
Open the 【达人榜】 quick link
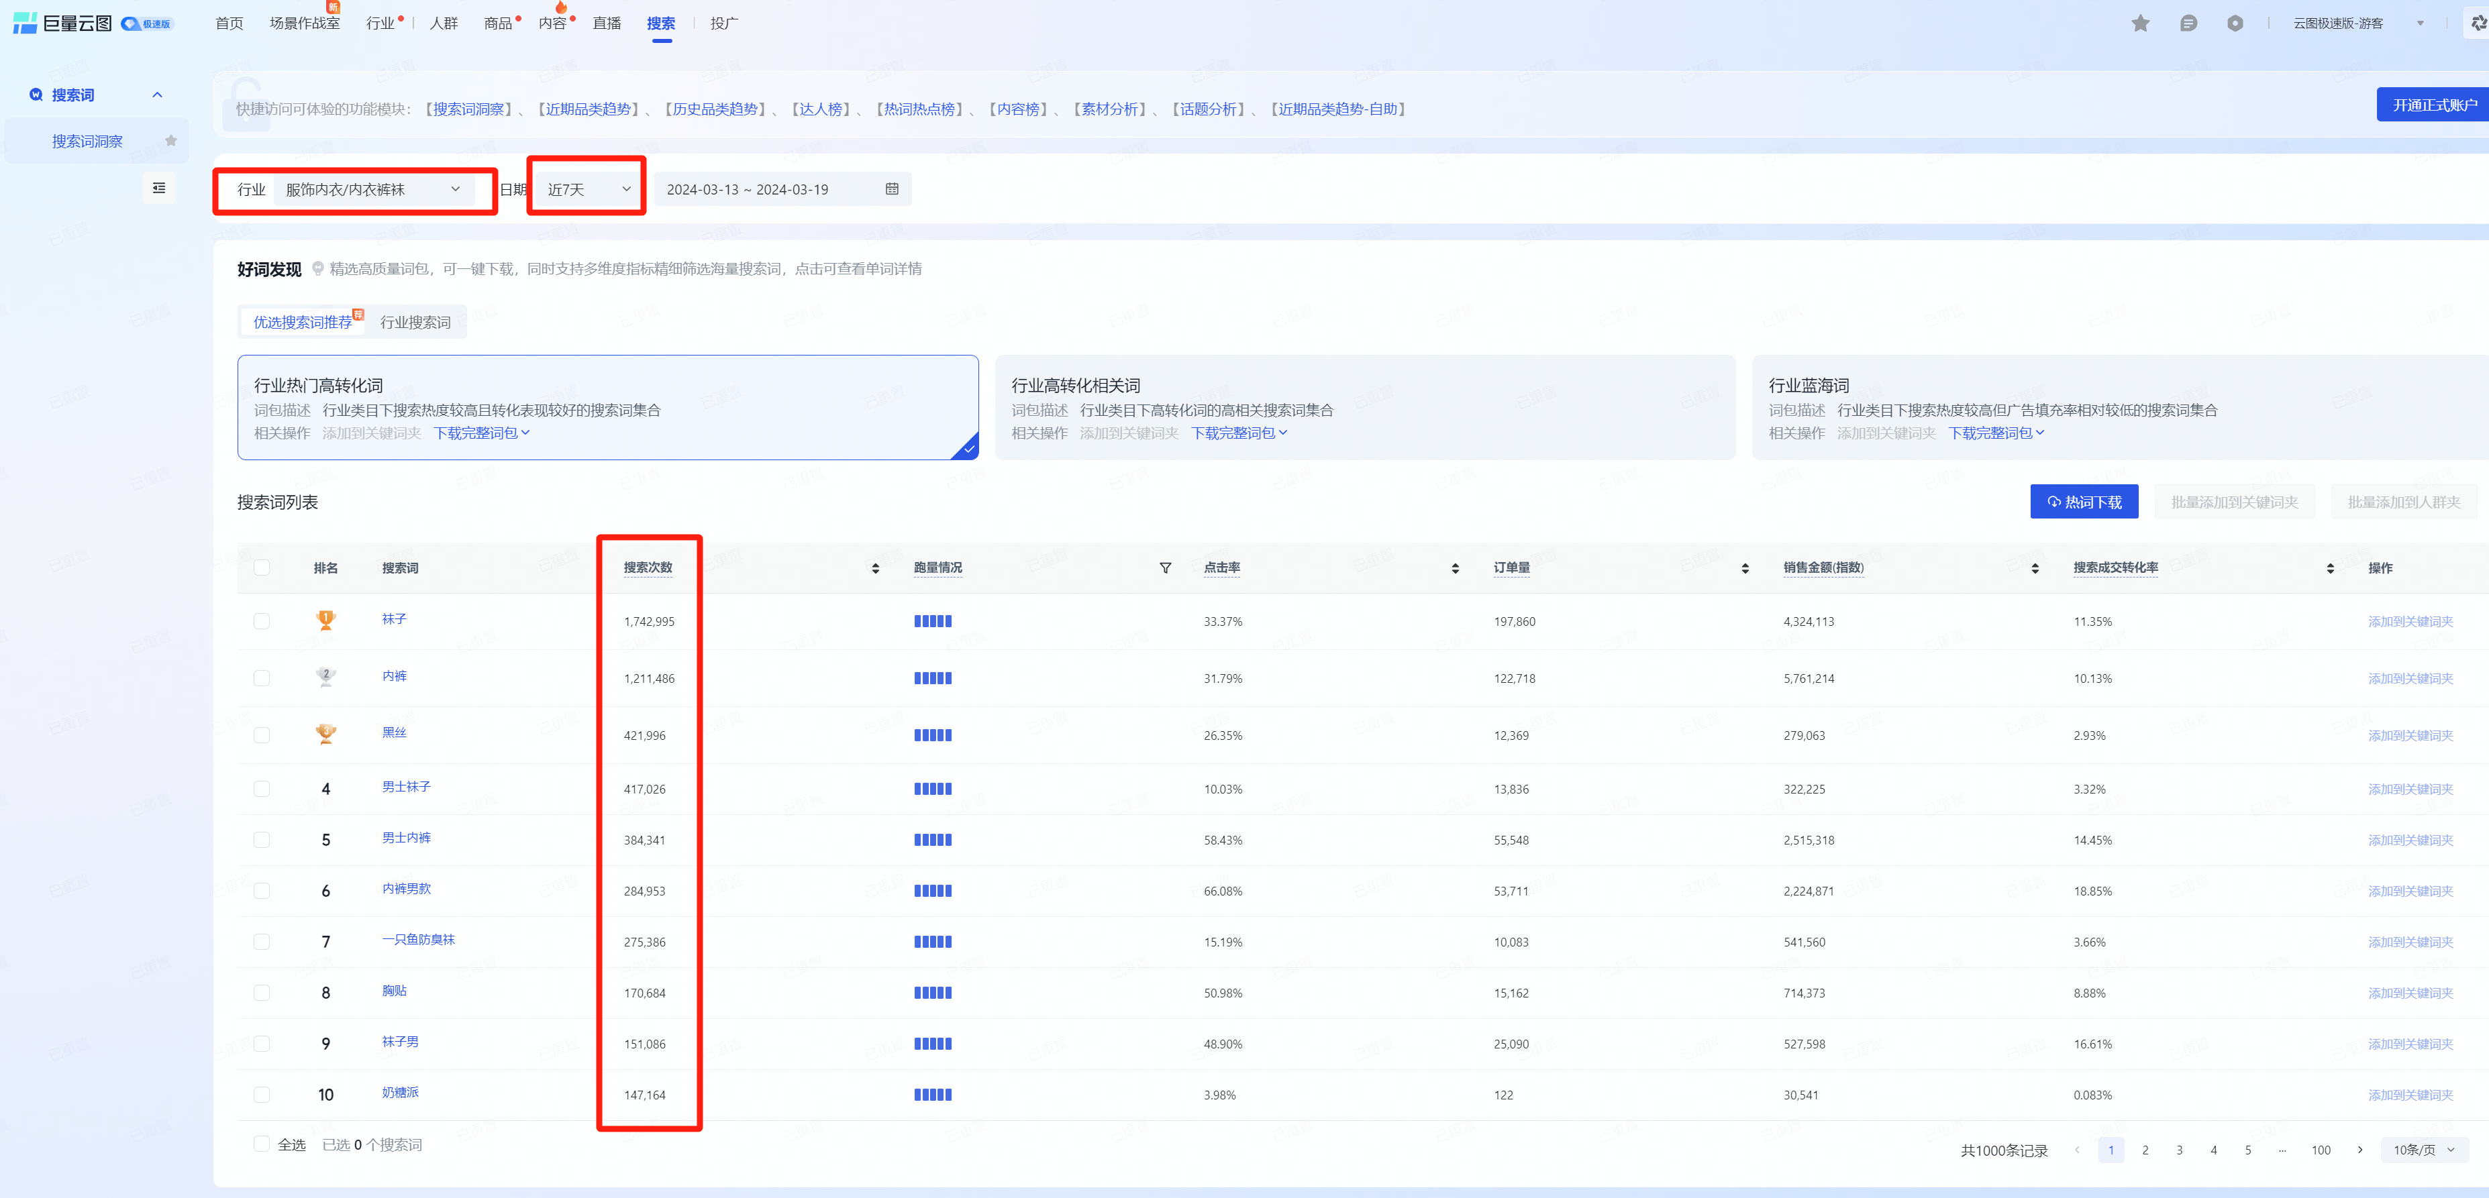tap(820, 109)
